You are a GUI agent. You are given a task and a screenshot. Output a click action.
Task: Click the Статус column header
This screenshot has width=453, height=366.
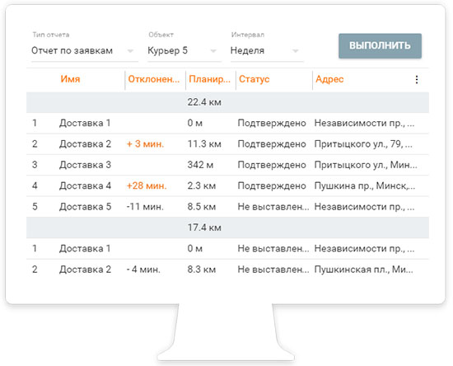point(255,79)
